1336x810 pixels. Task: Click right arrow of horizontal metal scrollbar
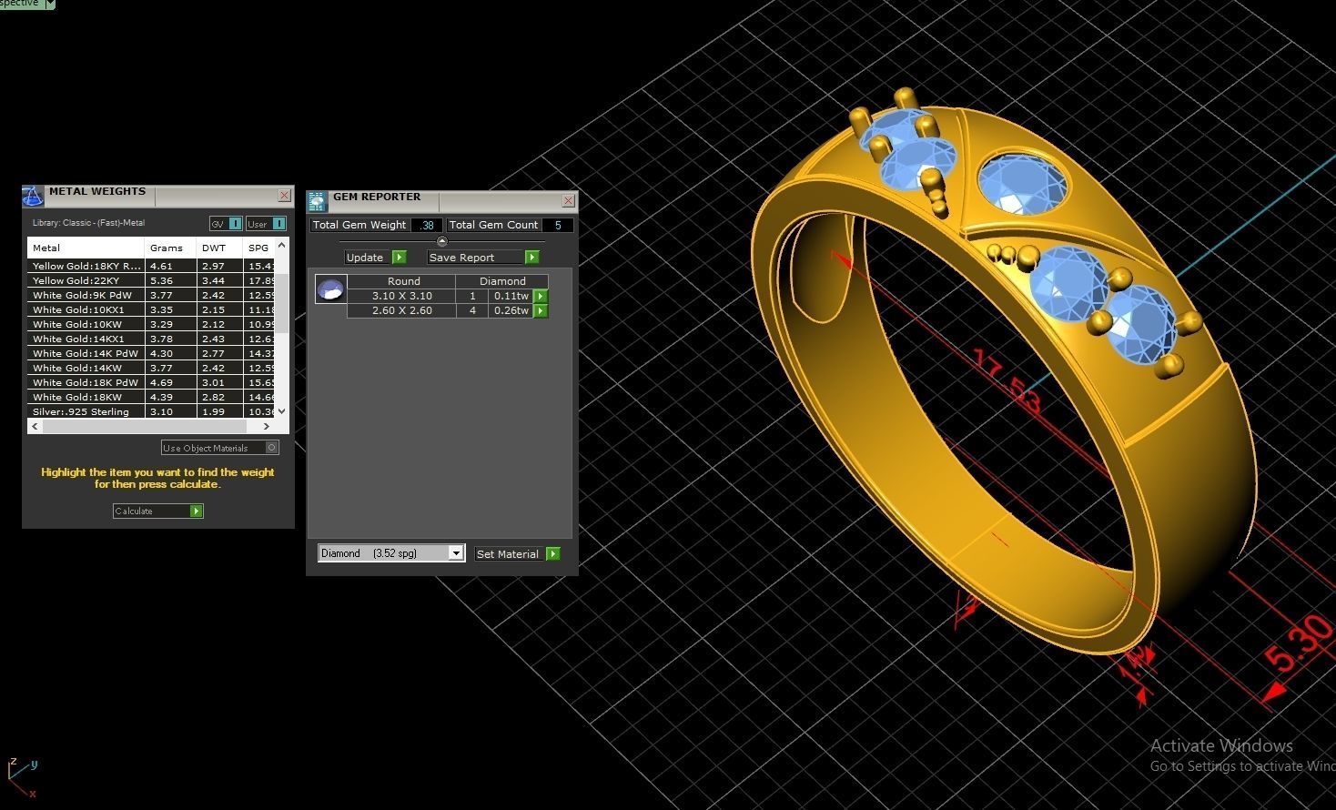pos(266,426)
